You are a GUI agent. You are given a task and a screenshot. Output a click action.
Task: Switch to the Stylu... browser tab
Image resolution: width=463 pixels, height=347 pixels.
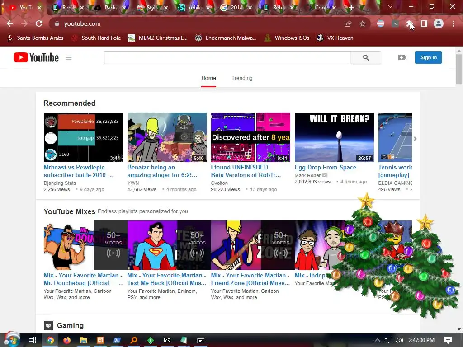pyautogui.click(x=152, y=8)
